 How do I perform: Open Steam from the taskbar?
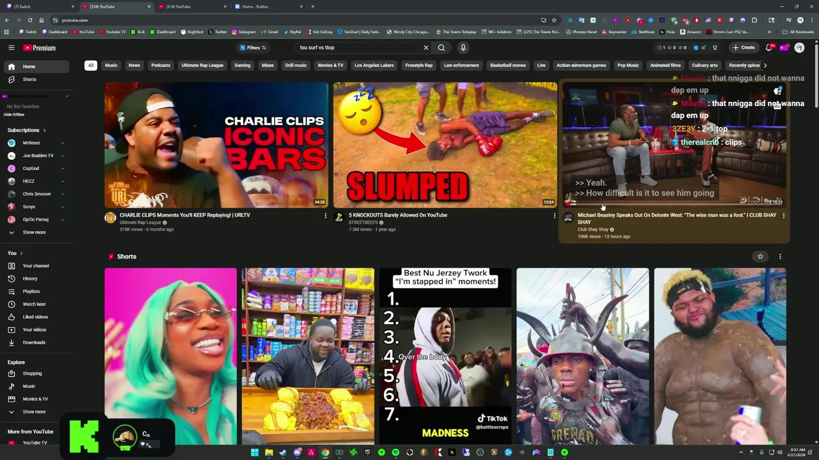tap(283, 452)
